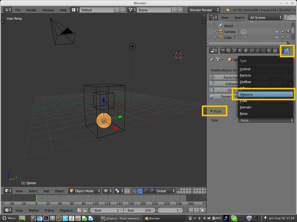Click the timeline End frame field

point(140,210)
